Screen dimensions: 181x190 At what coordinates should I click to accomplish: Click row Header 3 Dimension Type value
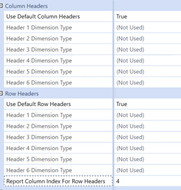click(148, 137)
